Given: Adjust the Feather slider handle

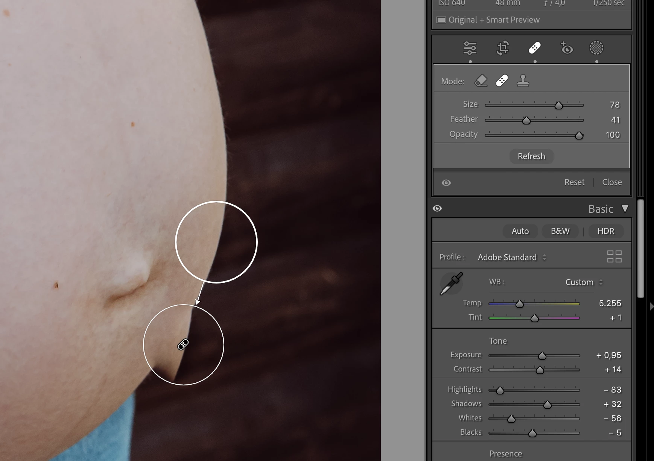Looking at the screenshot, I should click(526, 121).
